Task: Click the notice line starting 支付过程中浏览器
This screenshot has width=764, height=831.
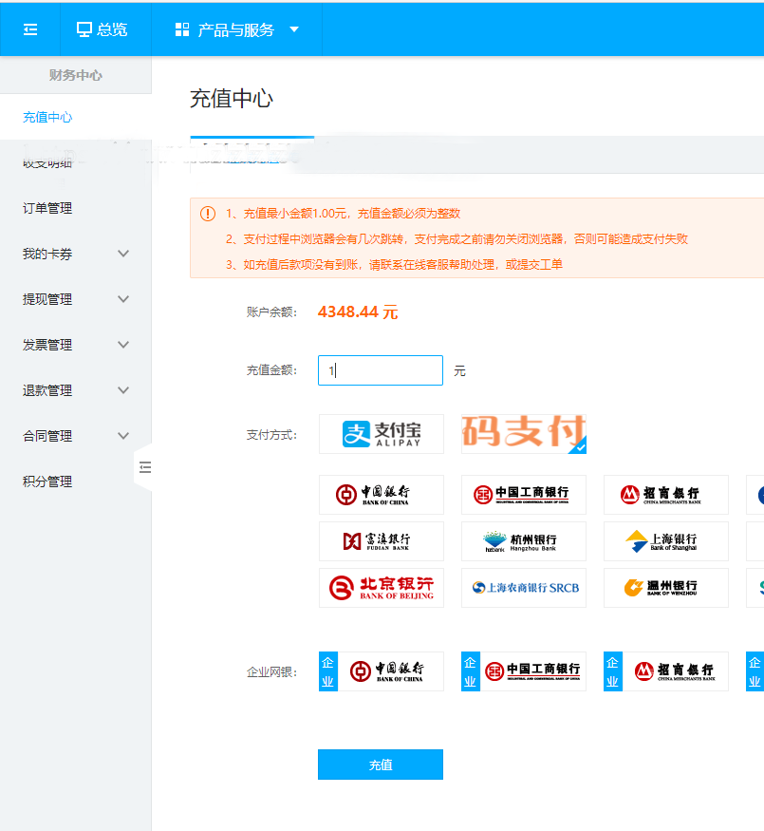Action: click(457, 239)
